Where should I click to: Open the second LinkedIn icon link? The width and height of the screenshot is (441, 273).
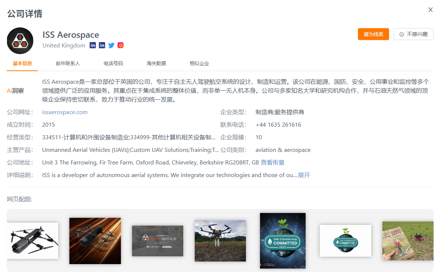pyautogui.click(x=102, y=45)
